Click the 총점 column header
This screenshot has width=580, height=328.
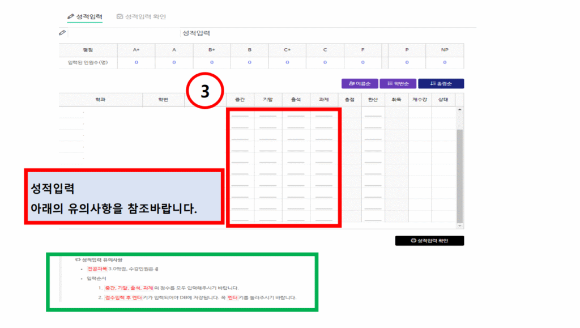349,99
